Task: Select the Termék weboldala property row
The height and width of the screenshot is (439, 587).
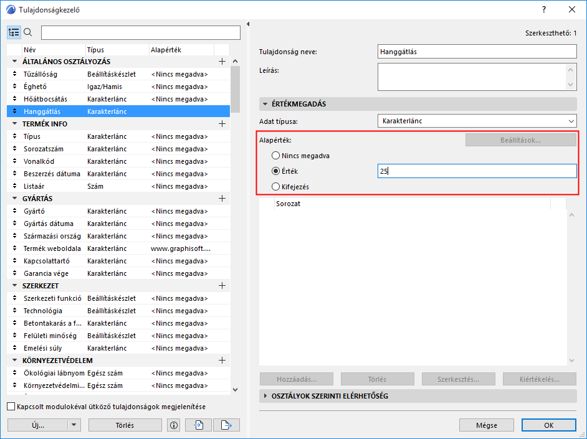Action: [x=118, y=248]
